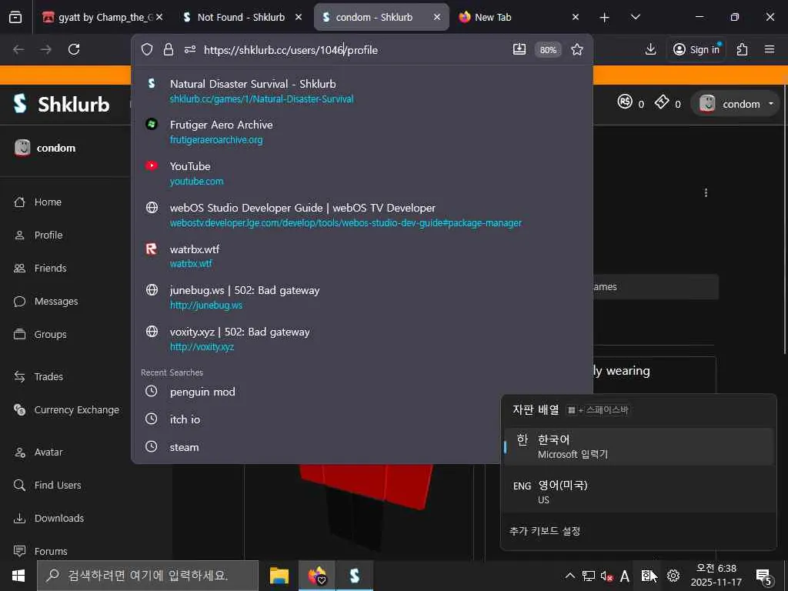Image resolution: width=788 pixels, height=591 pixels.
Task: Open Firefox taskbar icon
Action: [316, 576]
